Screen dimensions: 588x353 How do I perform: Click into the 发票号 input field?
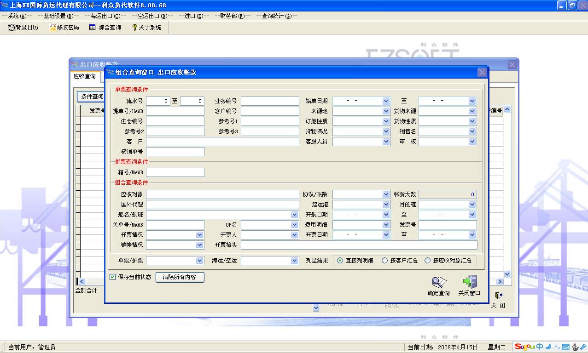point(448,225)
